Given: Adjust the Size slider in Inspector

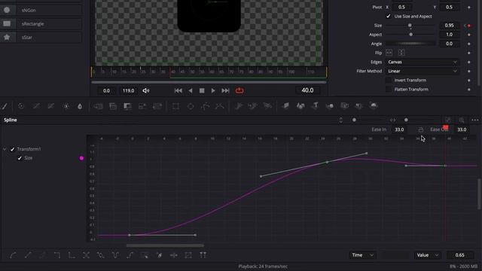Looking at the screenshot, I should click(410, 26).
